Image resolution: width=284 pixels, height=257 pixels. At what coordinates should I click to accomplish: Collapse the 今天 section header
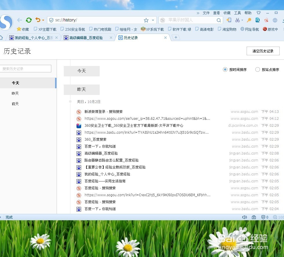pyautogui.click(x=82, y=71)
